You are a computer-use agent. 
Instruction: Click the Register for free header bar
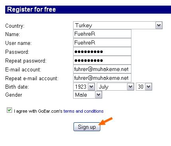(88, 10)
